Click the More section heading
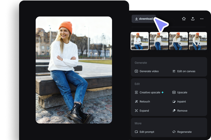 tap(138, 123)
